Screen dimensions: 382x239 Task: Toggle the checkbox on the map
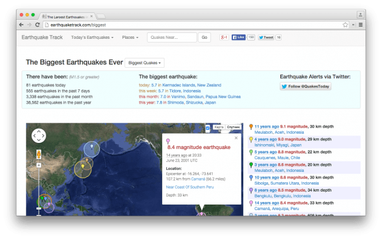pyautogui.click(x=208, y=128)
